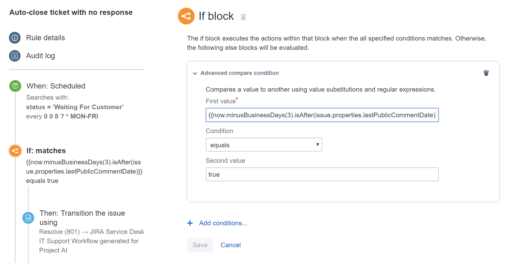
Task: Select the When: Scheduled rule step
Action: (56, 86)
